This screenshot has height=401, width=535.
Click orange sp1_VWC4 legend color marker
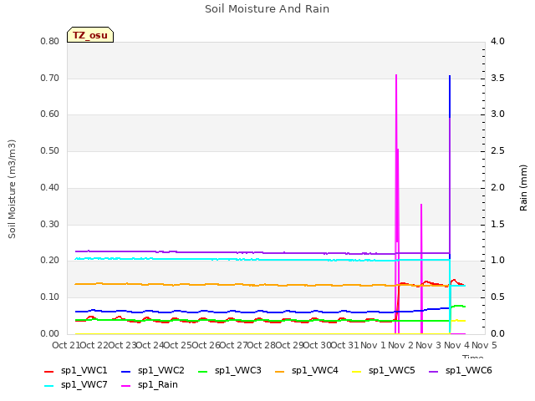[x=280, y=372]
